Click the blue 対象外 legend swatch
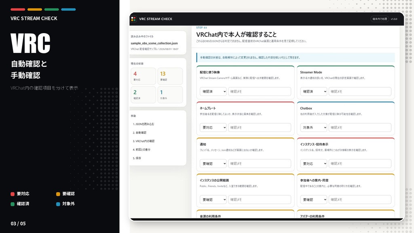This screenshot has width=414, height=233. 58,204
